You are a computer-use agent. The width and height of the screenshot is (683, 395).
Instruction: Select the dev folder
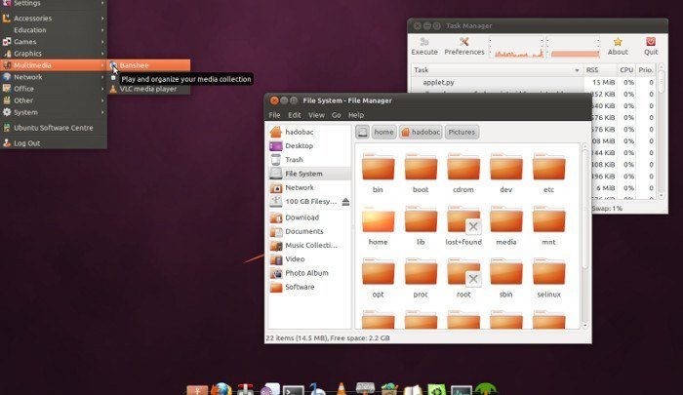click(x=505, y=173)
